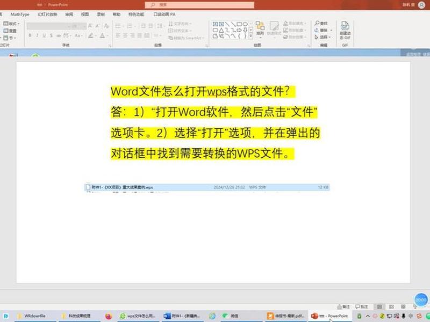Open the font name combo box
Image resolution: width=430 pixels, height=322 pixels.
[x=49, y=26]
